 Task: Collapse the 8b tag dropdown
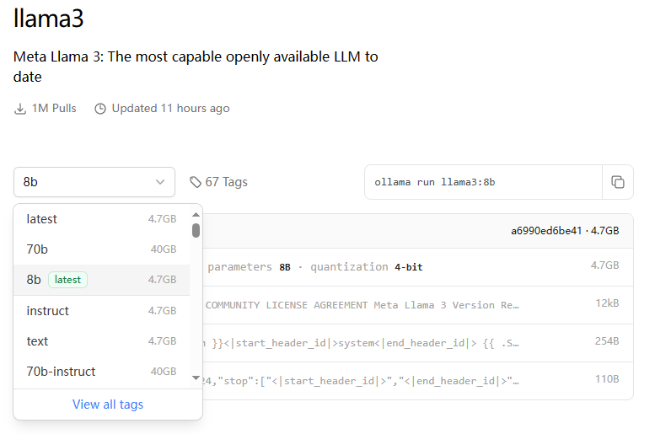(x=94, y=182)
